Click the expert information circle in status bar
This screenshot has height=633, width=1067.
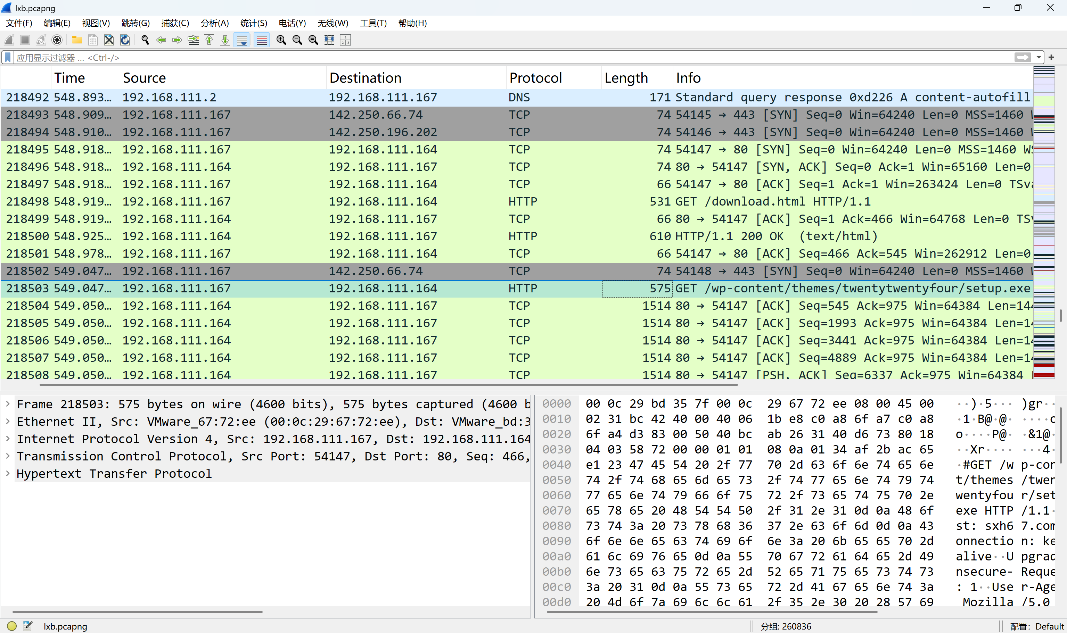click(11, 626)
